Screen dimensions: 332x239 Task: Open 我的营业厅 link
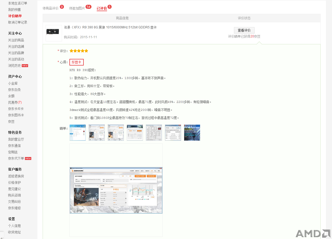click(x=16, y=139)
